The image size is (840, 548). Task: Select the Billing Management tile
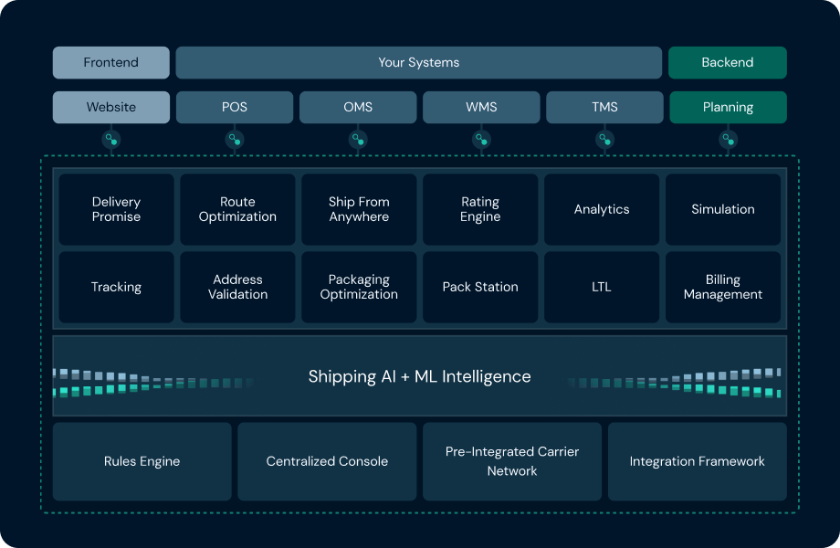click(723, 287)
